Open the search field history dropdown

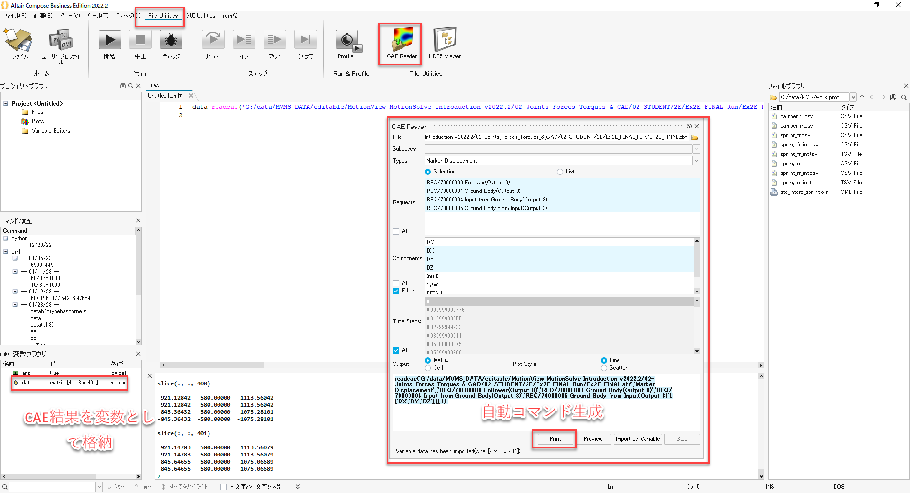(x=99, y=487)
